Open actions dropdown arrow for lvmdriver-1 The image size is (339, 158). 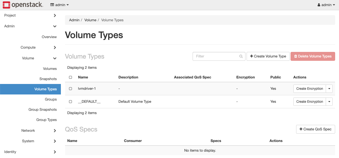click(329, 89)
